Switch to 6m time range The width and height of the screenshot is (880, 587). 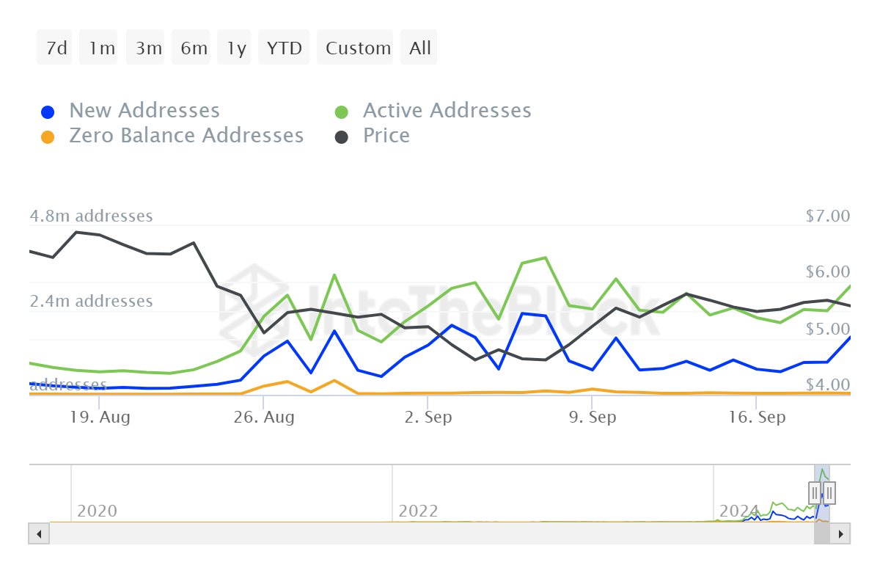pos(194,48)
